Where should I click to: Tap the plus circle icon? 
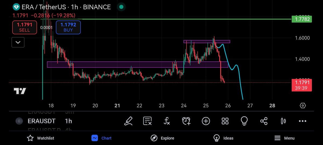[x=206, y=121]
